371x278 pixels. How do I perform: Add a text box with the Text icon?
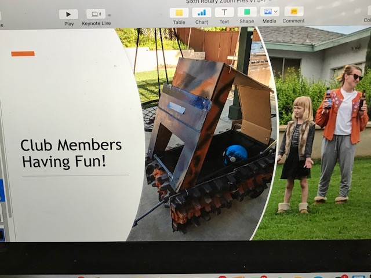point(224,12)
